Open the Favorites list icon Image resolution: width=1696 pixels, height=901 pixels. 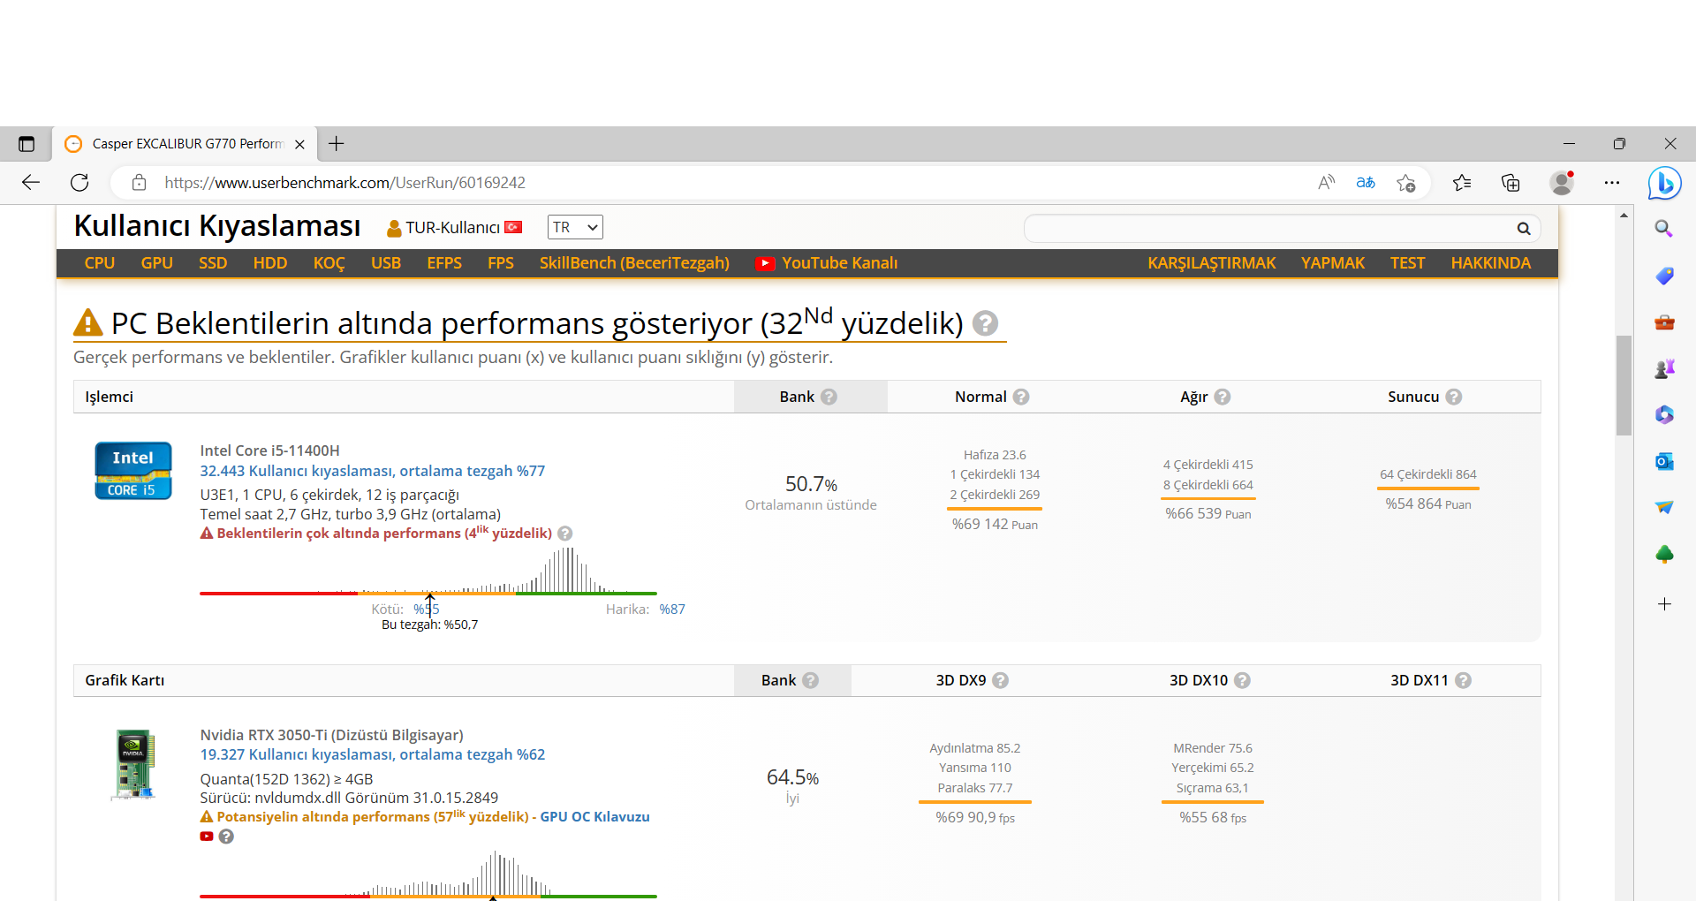coord(1462,183)
